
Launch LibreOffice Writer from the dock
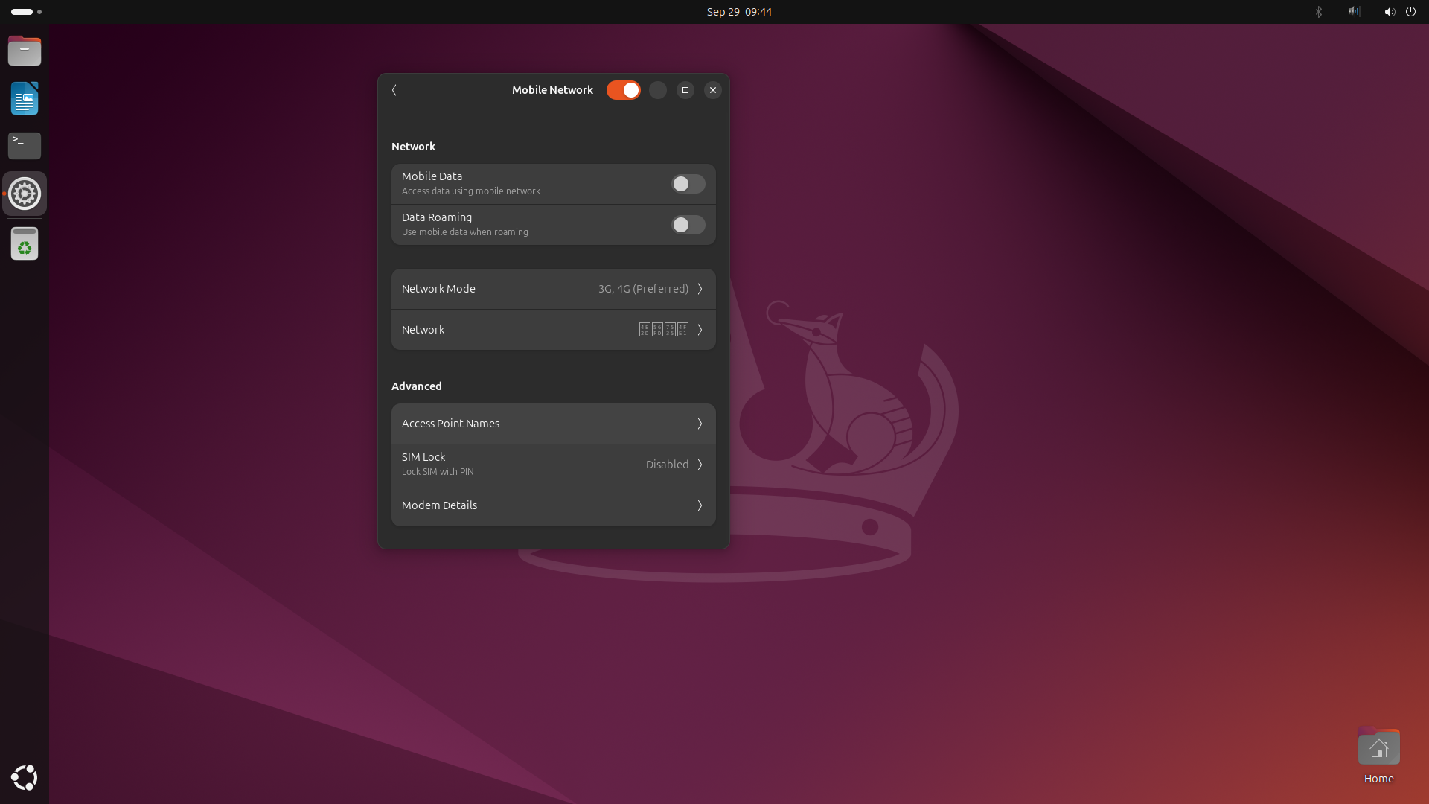pos(25,98)
